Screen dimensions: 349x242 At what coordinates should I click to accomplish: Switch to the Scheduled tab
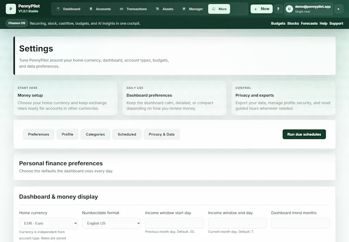[x=127, y=134]
